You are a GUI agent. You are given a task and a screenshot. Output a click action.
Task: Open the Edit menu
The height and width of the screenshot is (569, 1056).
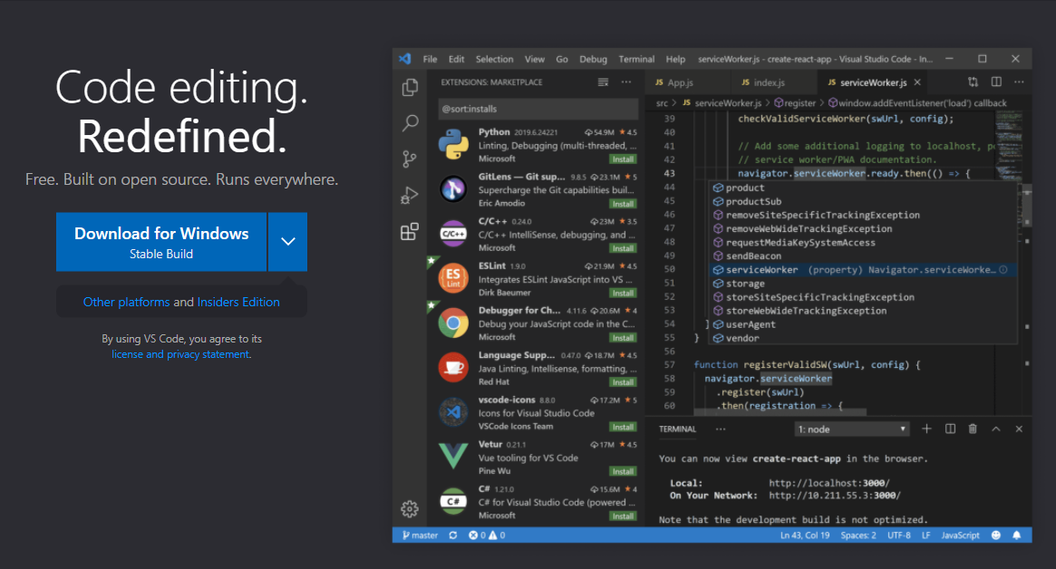[457, 59]
